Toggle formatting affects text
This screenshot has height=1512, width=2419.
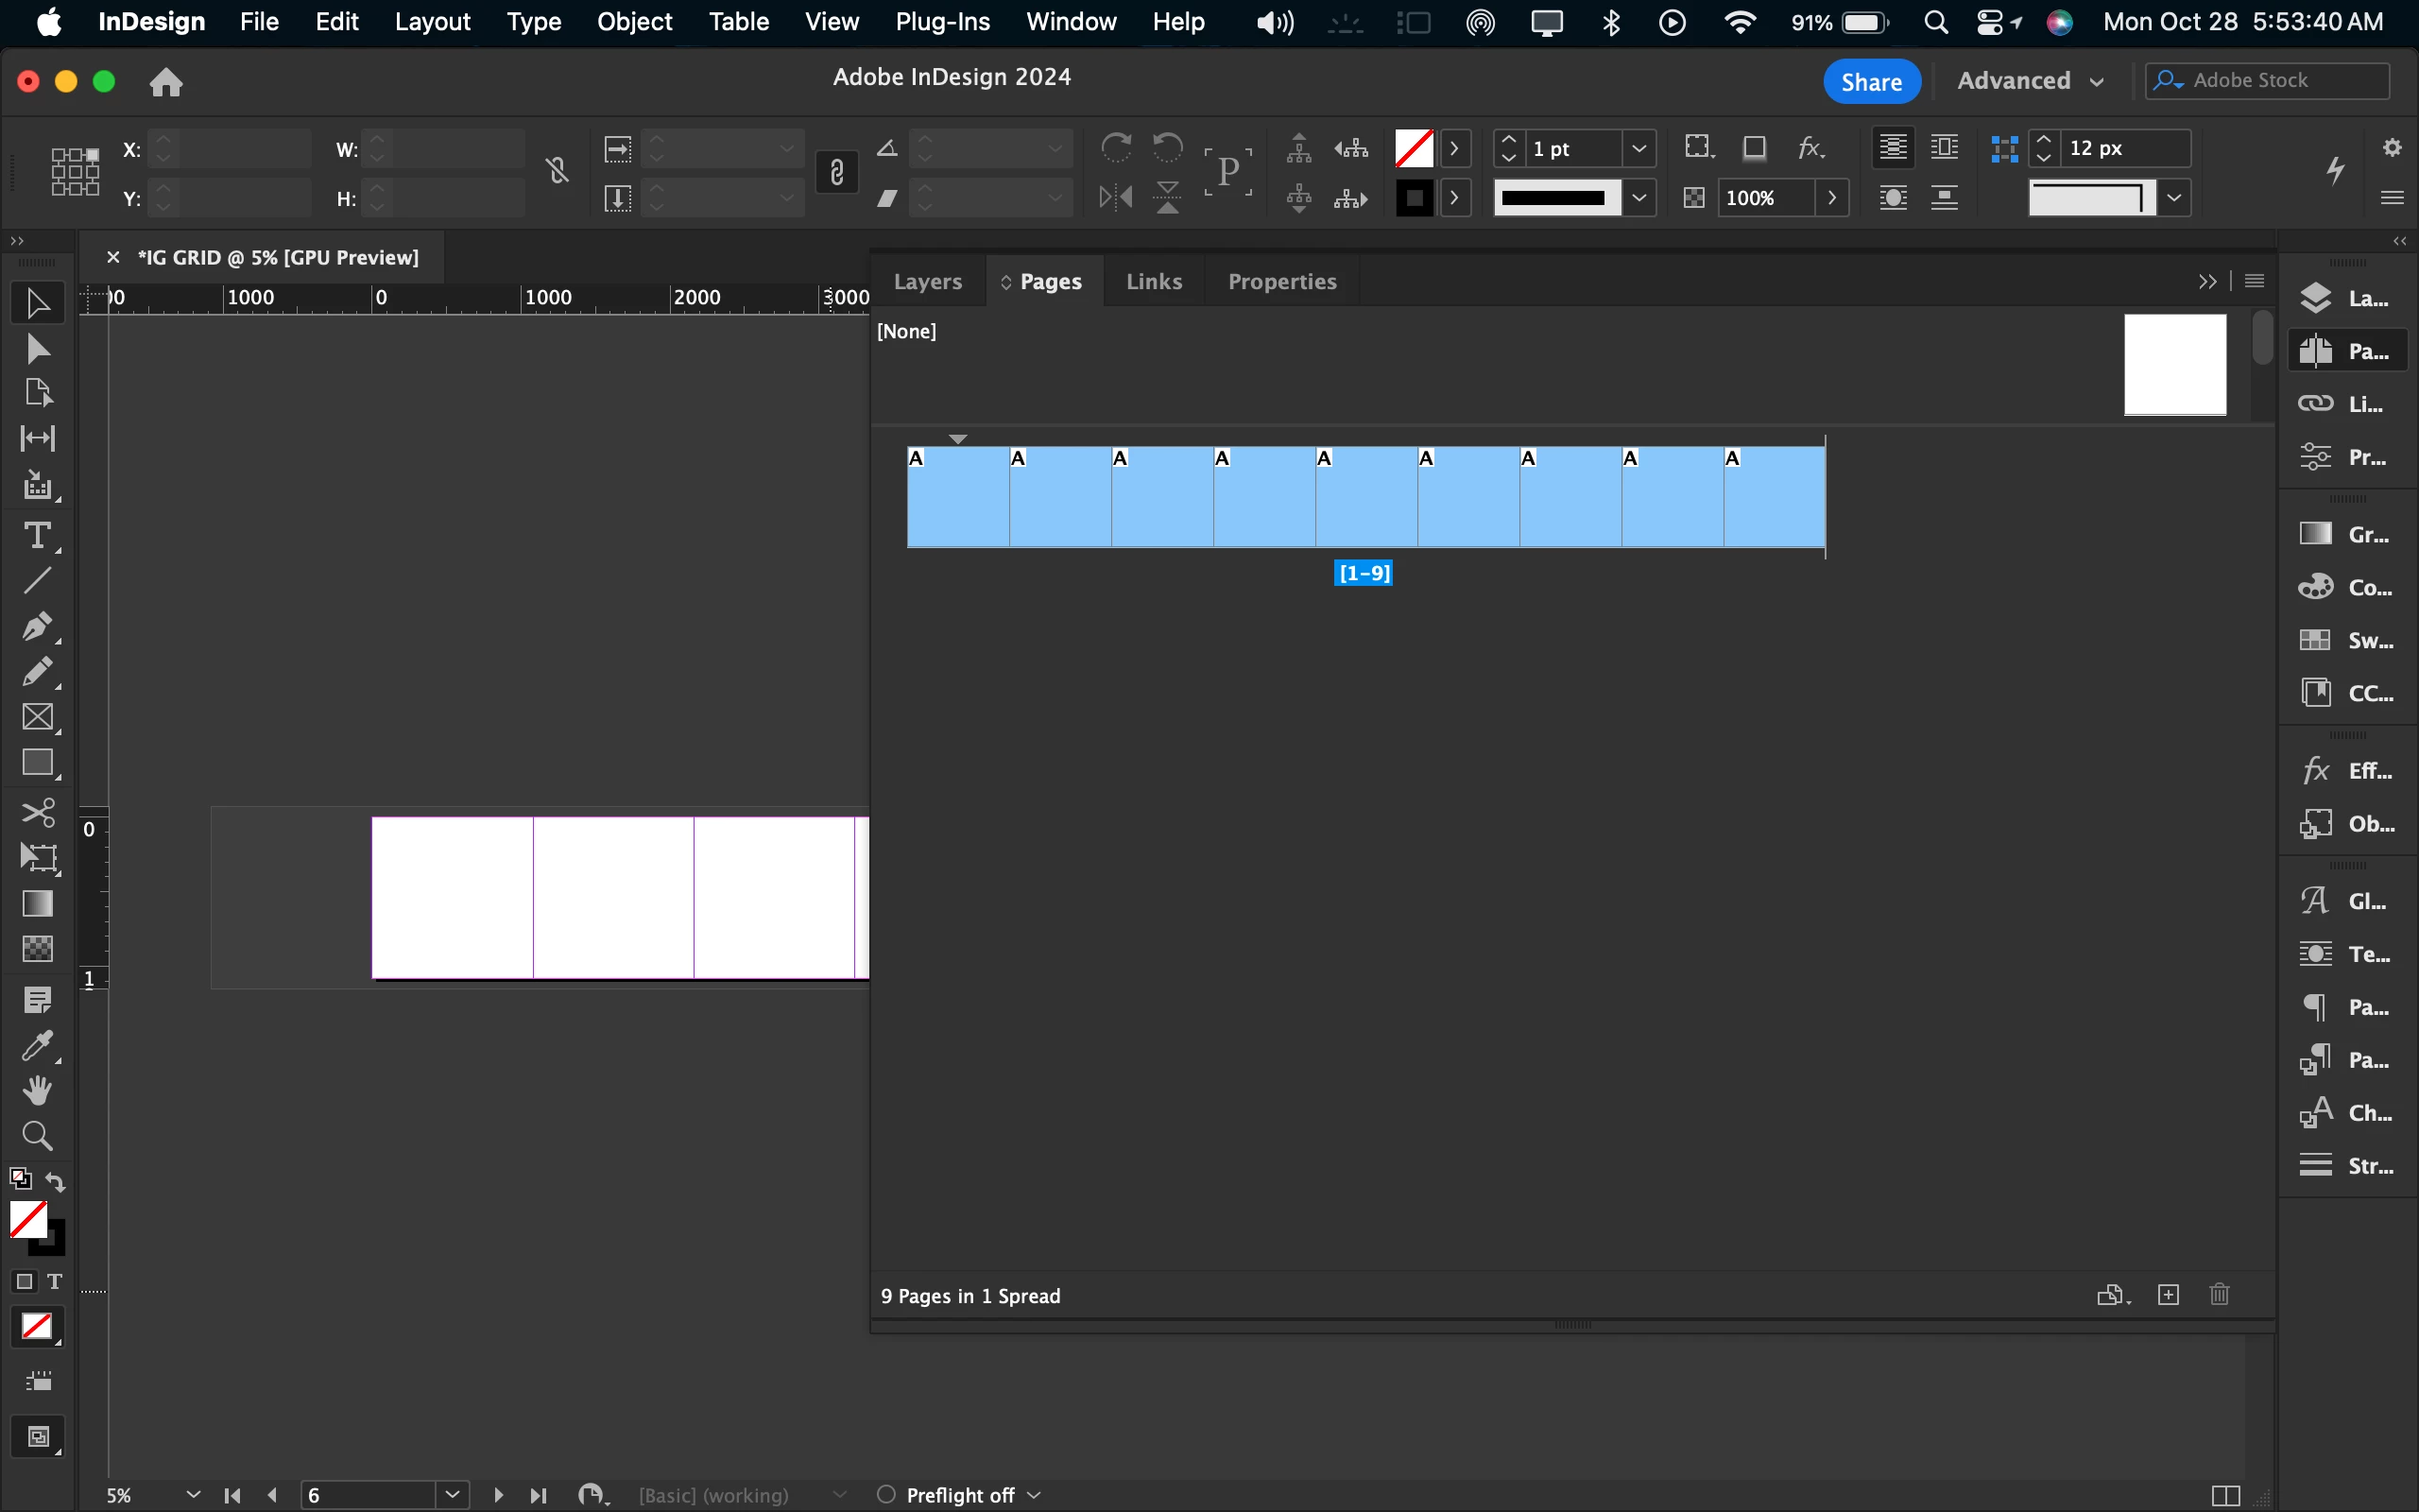pyautogui.click(x=55, y=1282)
